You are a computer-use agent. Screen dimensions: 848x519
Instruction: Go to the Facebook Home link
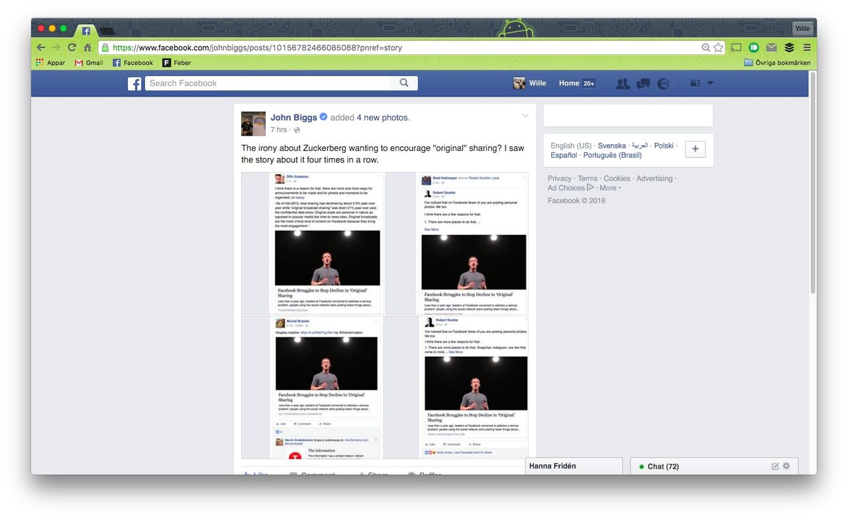(569, 83)
